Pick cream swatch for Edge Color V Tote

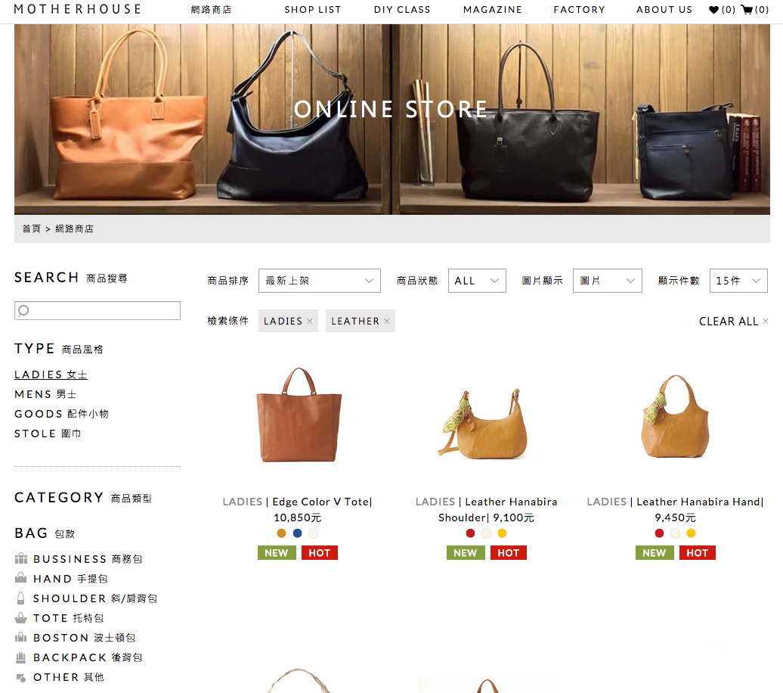(x=314, y=533)
